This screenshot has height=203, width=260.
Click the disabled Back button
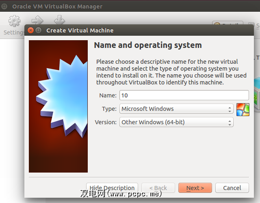(158, 188)
